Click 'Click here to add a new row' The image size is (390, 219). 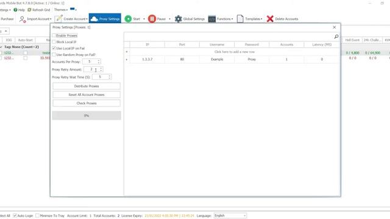tap(234, 52)
